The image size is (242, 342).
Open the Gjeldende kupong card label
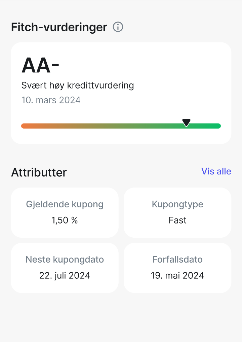tap(65, 204)
